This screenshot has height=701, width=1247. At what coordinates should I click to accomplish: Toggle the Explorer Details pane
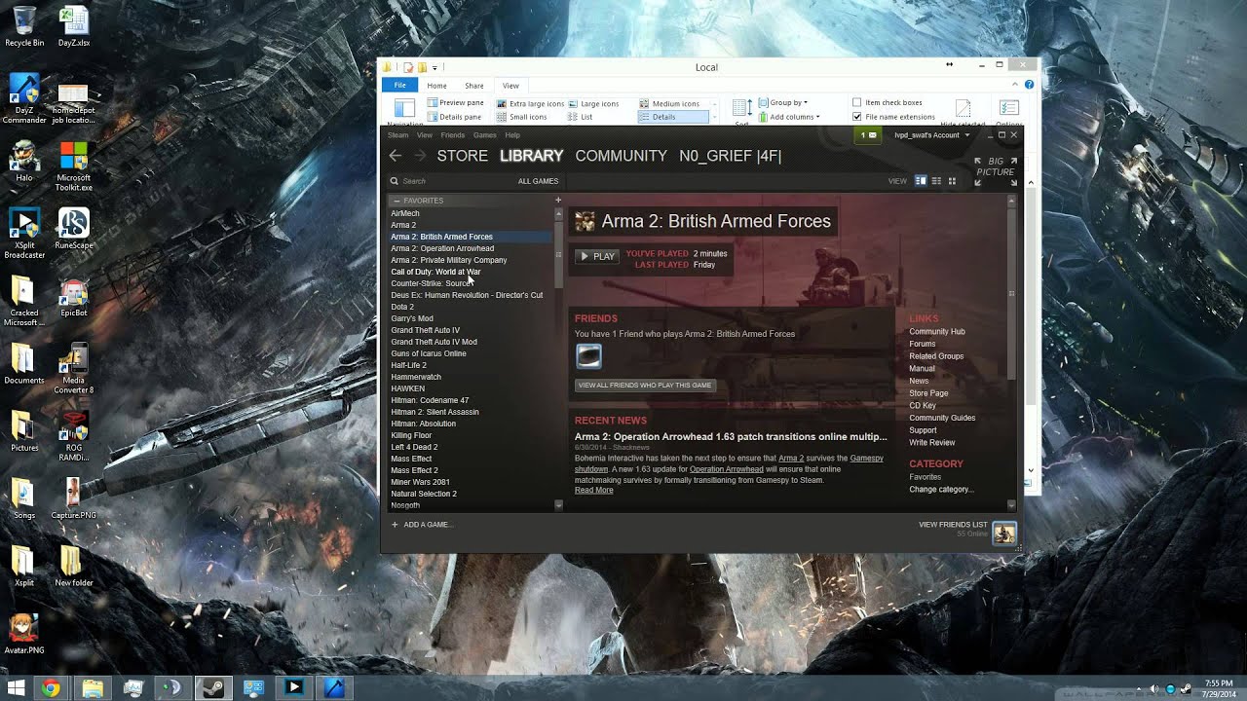point(454,117)
